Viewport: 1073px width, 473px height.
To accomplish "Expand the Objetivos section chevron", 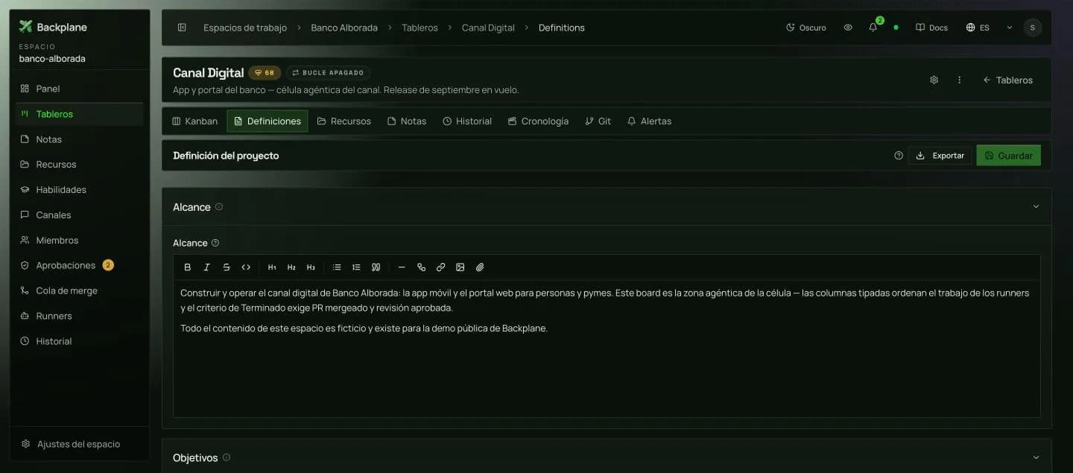I will [x=1036, y=457].
